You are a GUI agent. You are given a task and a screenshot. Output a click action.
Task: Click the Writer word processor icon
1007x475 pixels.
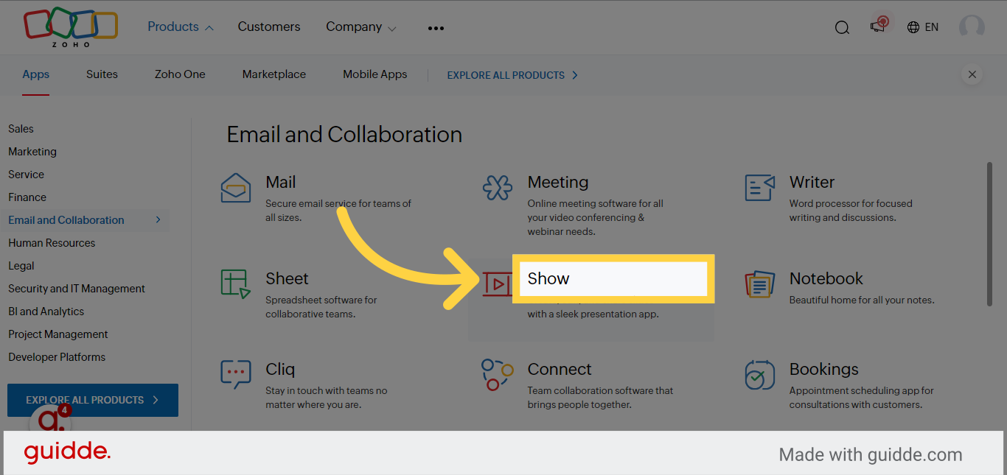click(760, 188)
